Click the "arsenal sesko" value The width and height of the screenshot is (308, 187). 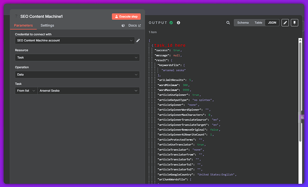point(174,70)
